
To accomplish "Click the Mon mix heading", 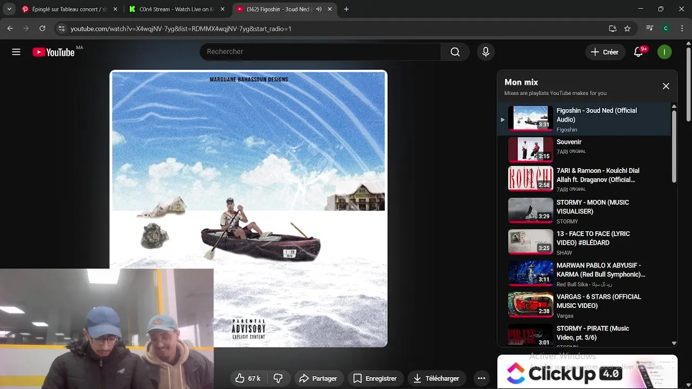I will click(x=521, y=82).
